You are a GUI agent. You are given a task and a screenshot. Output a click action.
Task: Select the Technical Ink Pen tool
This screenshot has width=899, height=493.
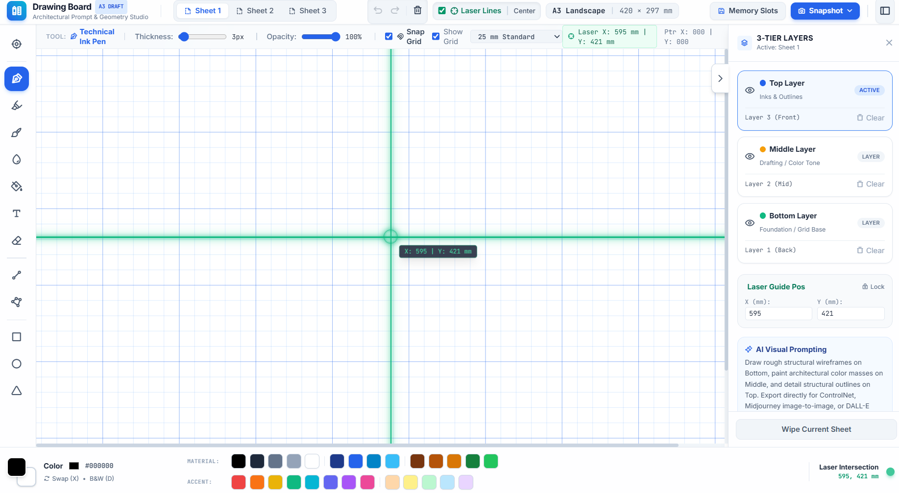[x=17, y=79]
